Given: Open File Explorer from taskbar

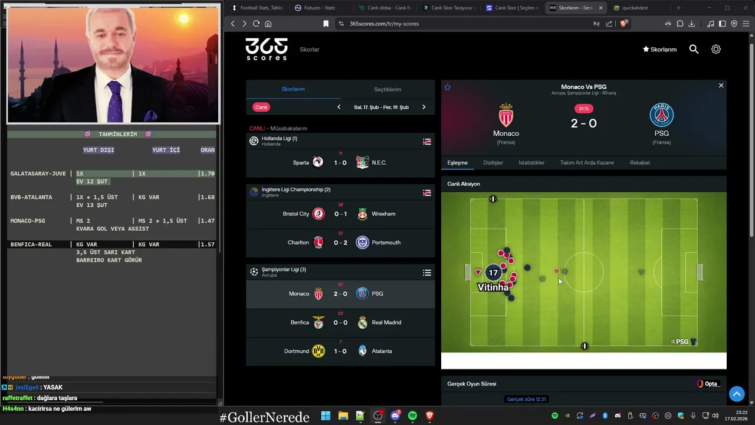Looking at the screenshot, I should pyautogui.click(x=343, y=416).
